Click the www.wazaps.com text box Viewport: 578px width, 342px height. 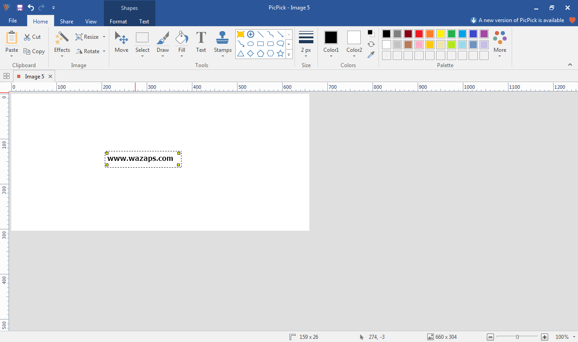143,159
